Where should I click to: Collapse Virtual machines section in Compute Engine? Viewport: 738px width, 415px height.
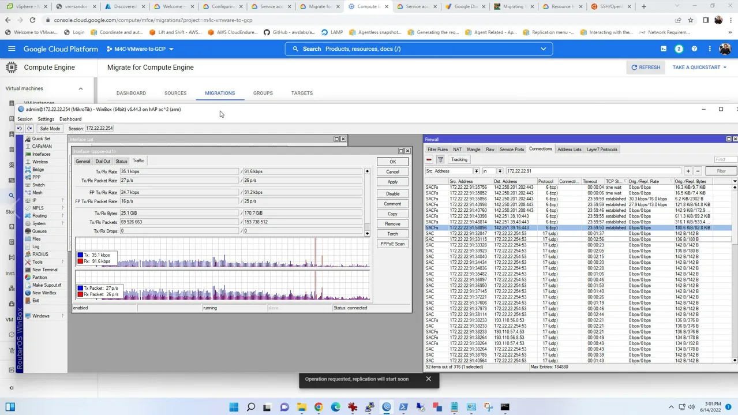click(81, 89)
